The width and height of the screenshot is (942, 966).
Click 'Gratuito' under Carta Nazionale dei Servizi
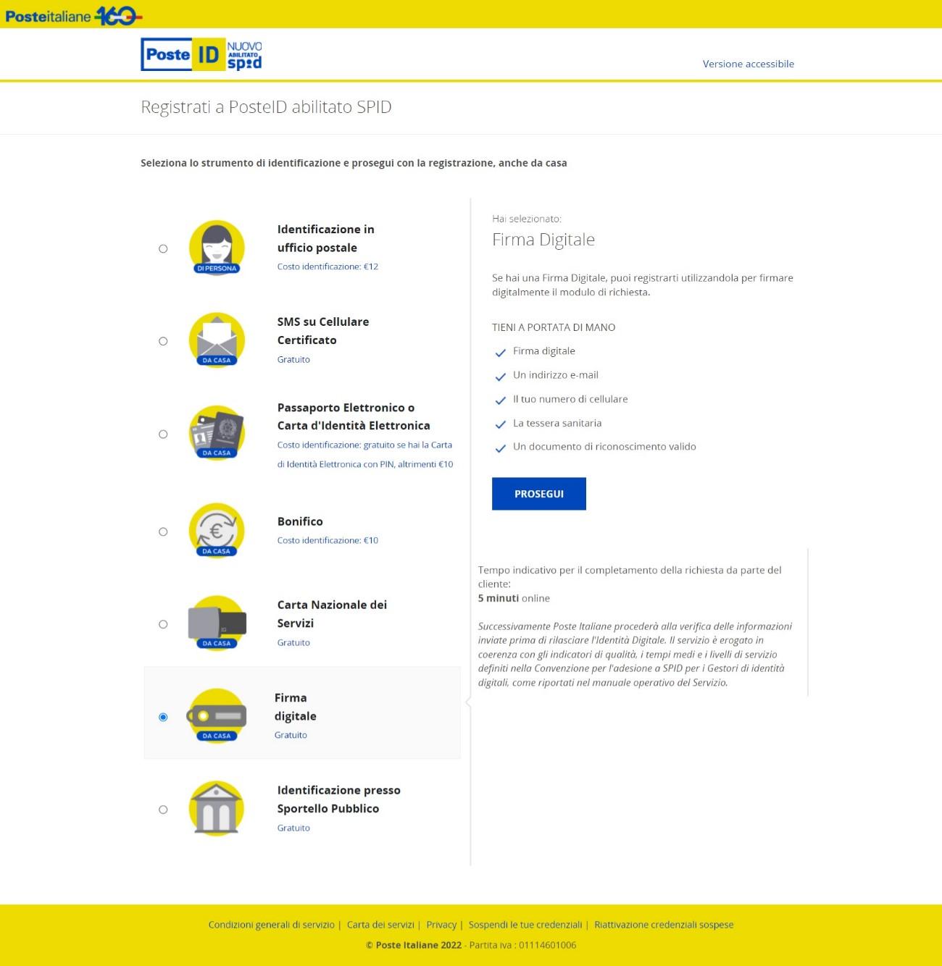(x=293, y=642)
